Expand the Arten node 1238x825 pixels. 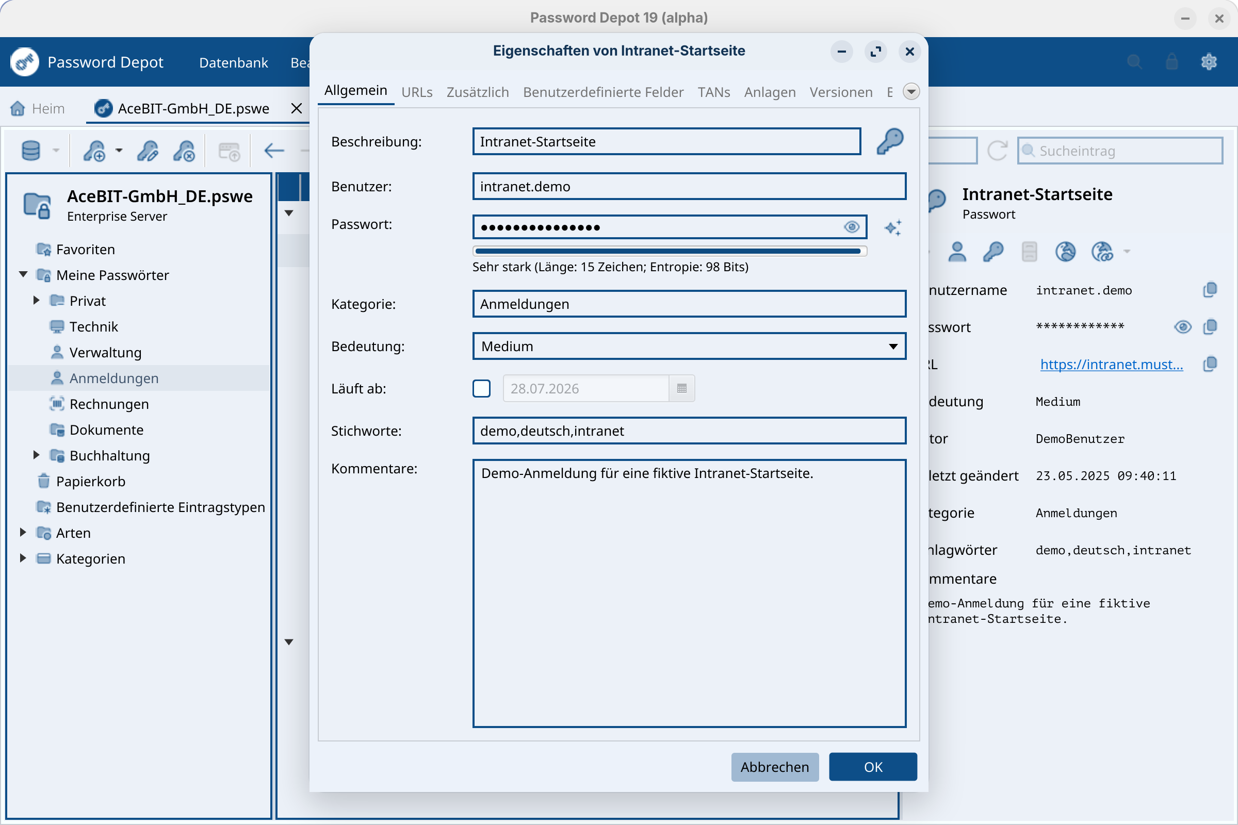23,532
